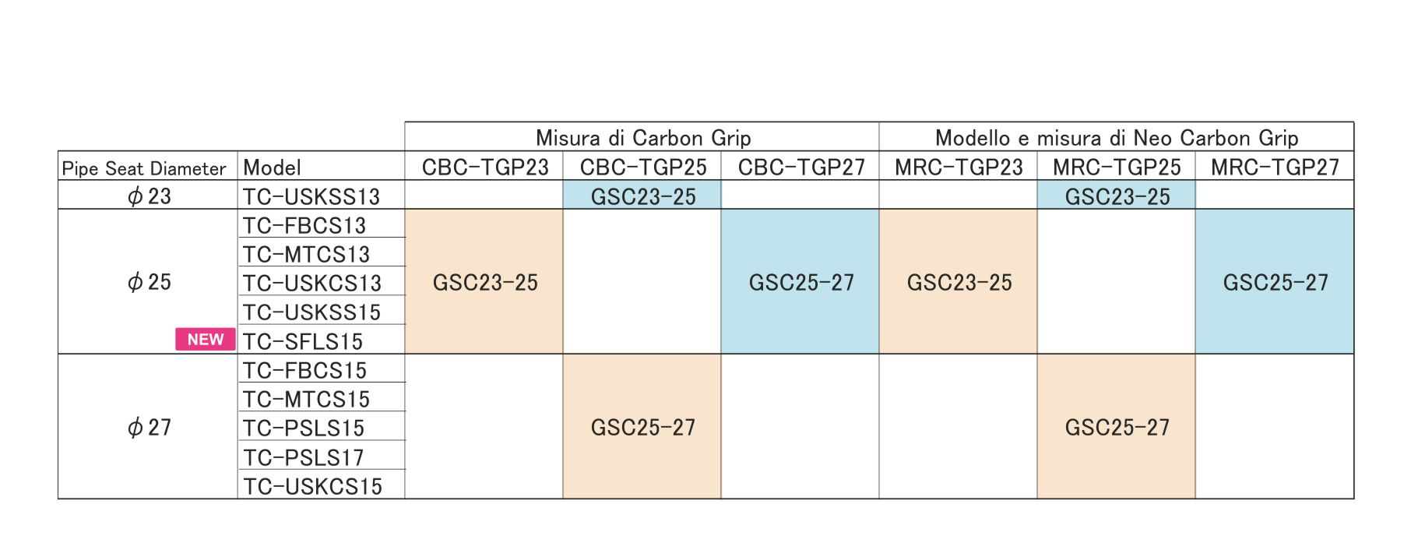The width and height of the screenshot is (1404, 543).
Task: Click the MRC-TGP27 column header
Action: coord(1274,167)
